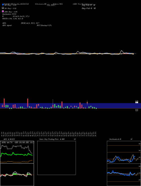Select the '200 Day' EMA value text

click(11, 12)
